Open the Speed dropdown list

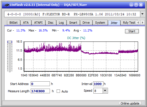point(105,91)
